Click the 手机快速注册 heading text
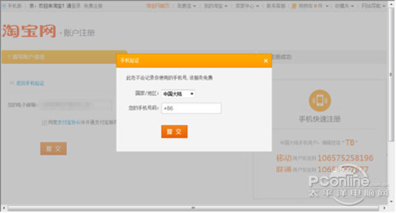This screenshot has height=213, width=396. 320,119
